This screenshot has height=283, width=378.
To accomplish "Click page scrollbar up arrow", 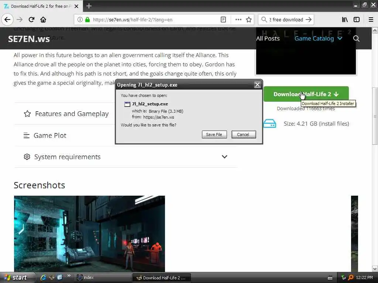I will click(375, 31).
